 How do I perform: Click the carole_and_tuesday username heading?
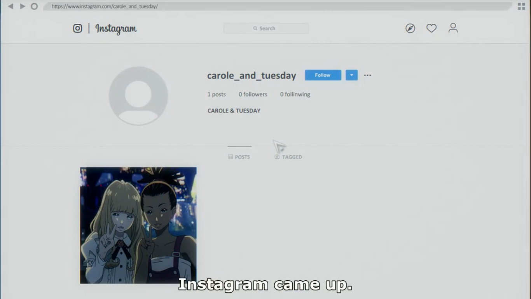(252, 76)
